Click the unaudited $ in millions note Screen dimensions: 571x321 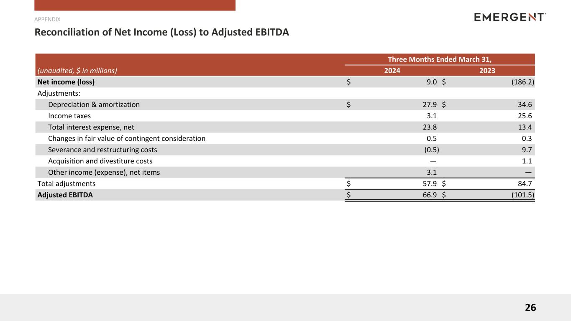click(x=77, y=71)
